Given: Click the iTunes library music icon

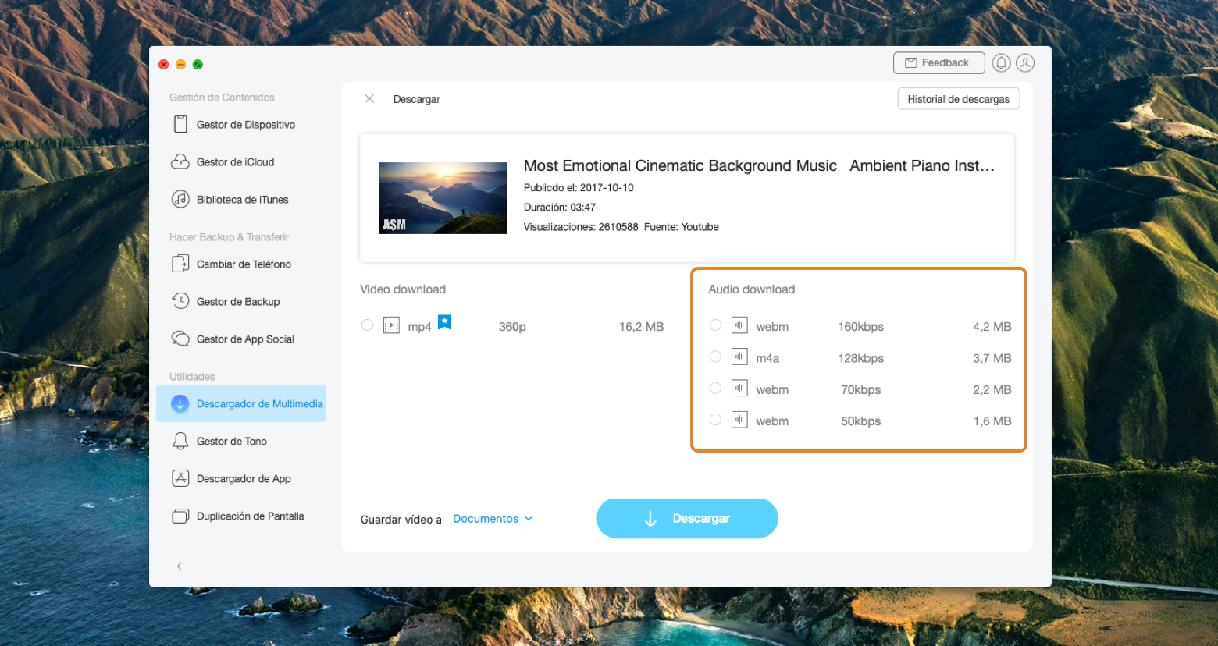Looking at the screenshot, I should [180, 199].
